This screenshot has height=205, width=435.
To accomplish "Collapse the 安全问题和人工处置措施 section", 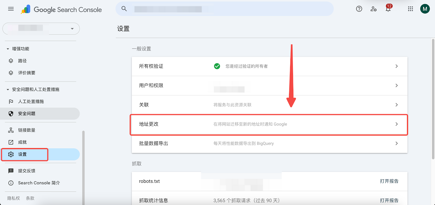I will (8, 89).
